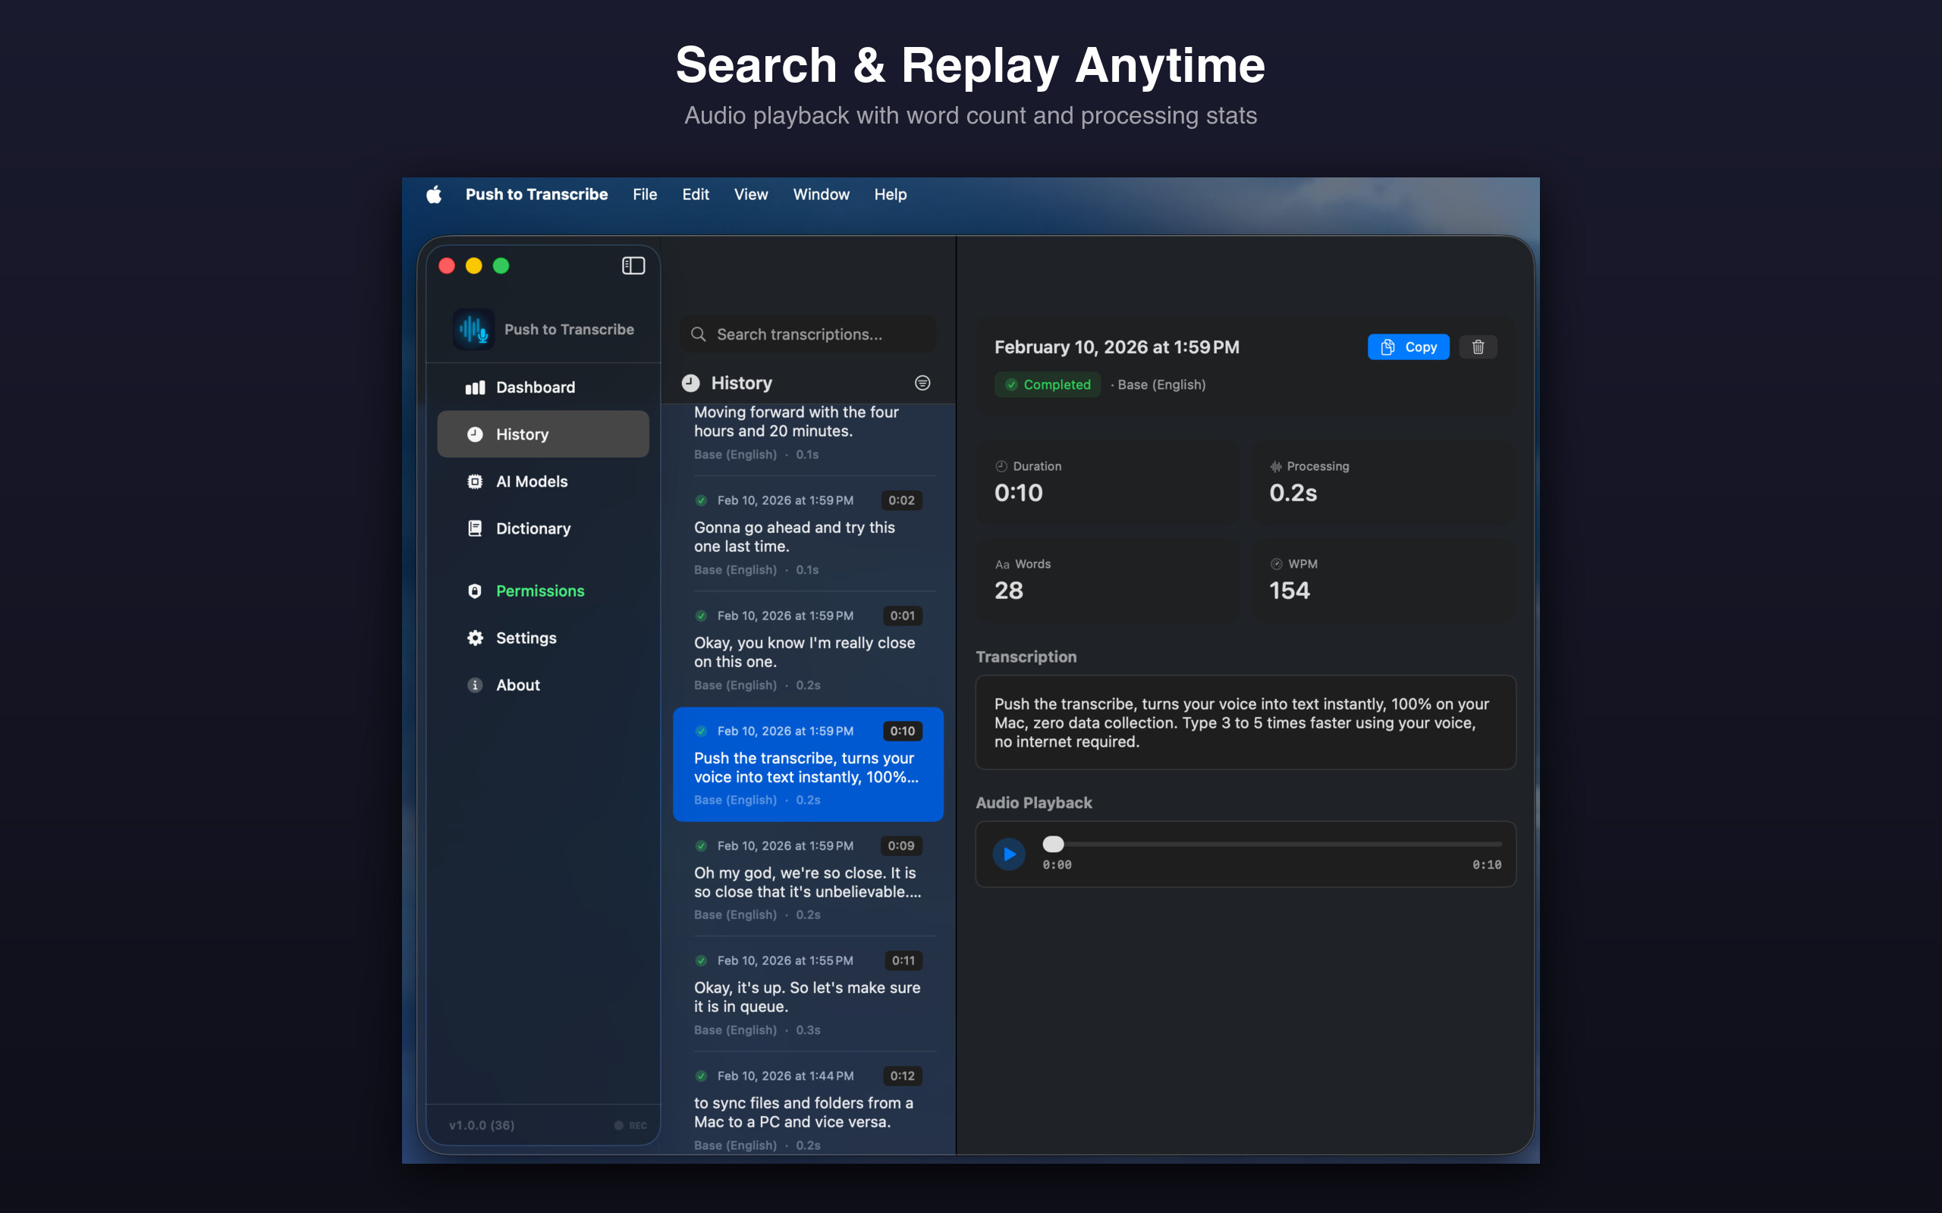Click the REC status indicator

click(630, 1125)
